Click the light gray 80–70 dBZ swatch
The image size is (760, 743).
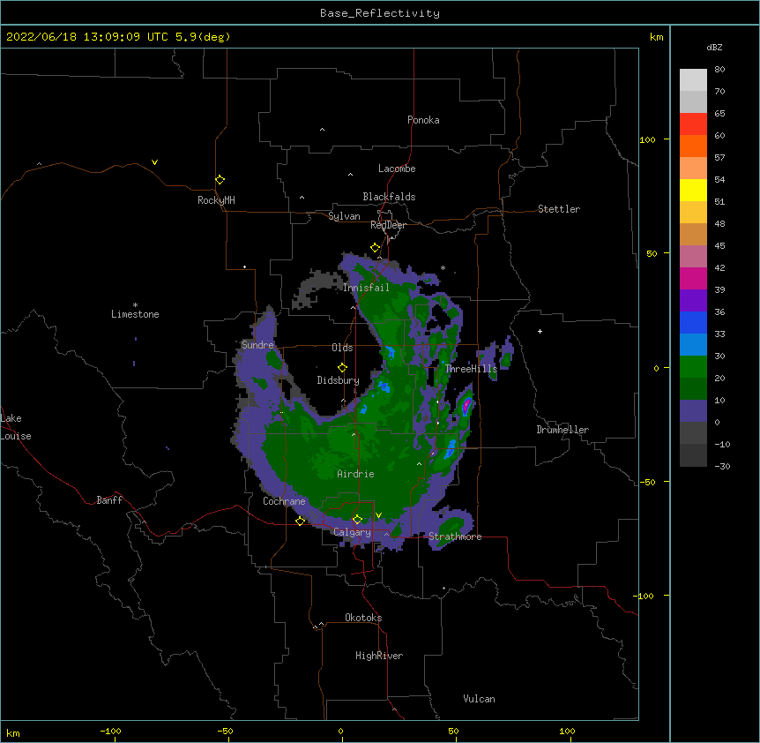pos(693,80)
